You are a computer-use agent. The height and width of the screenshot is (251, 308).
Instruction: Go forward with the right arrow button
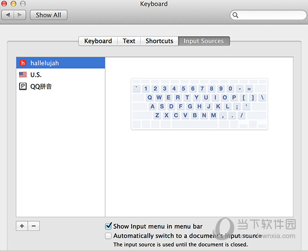coord(20,15)
